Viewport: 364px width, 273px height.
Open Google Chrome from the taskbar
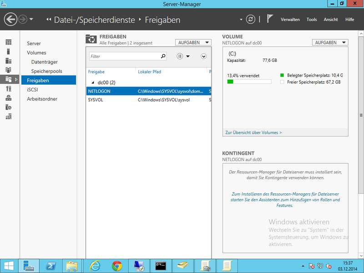117,266
